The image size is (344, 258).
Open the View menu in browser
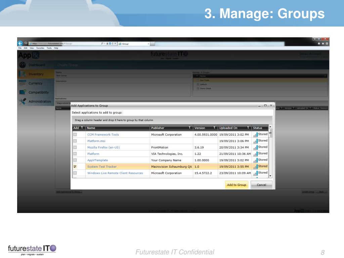[x=32, y=48]
